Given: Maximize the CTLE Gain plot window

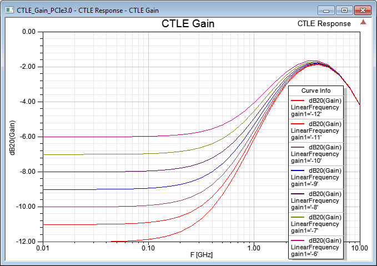Looking at the screenshot, I should click(x=344, y=11).
